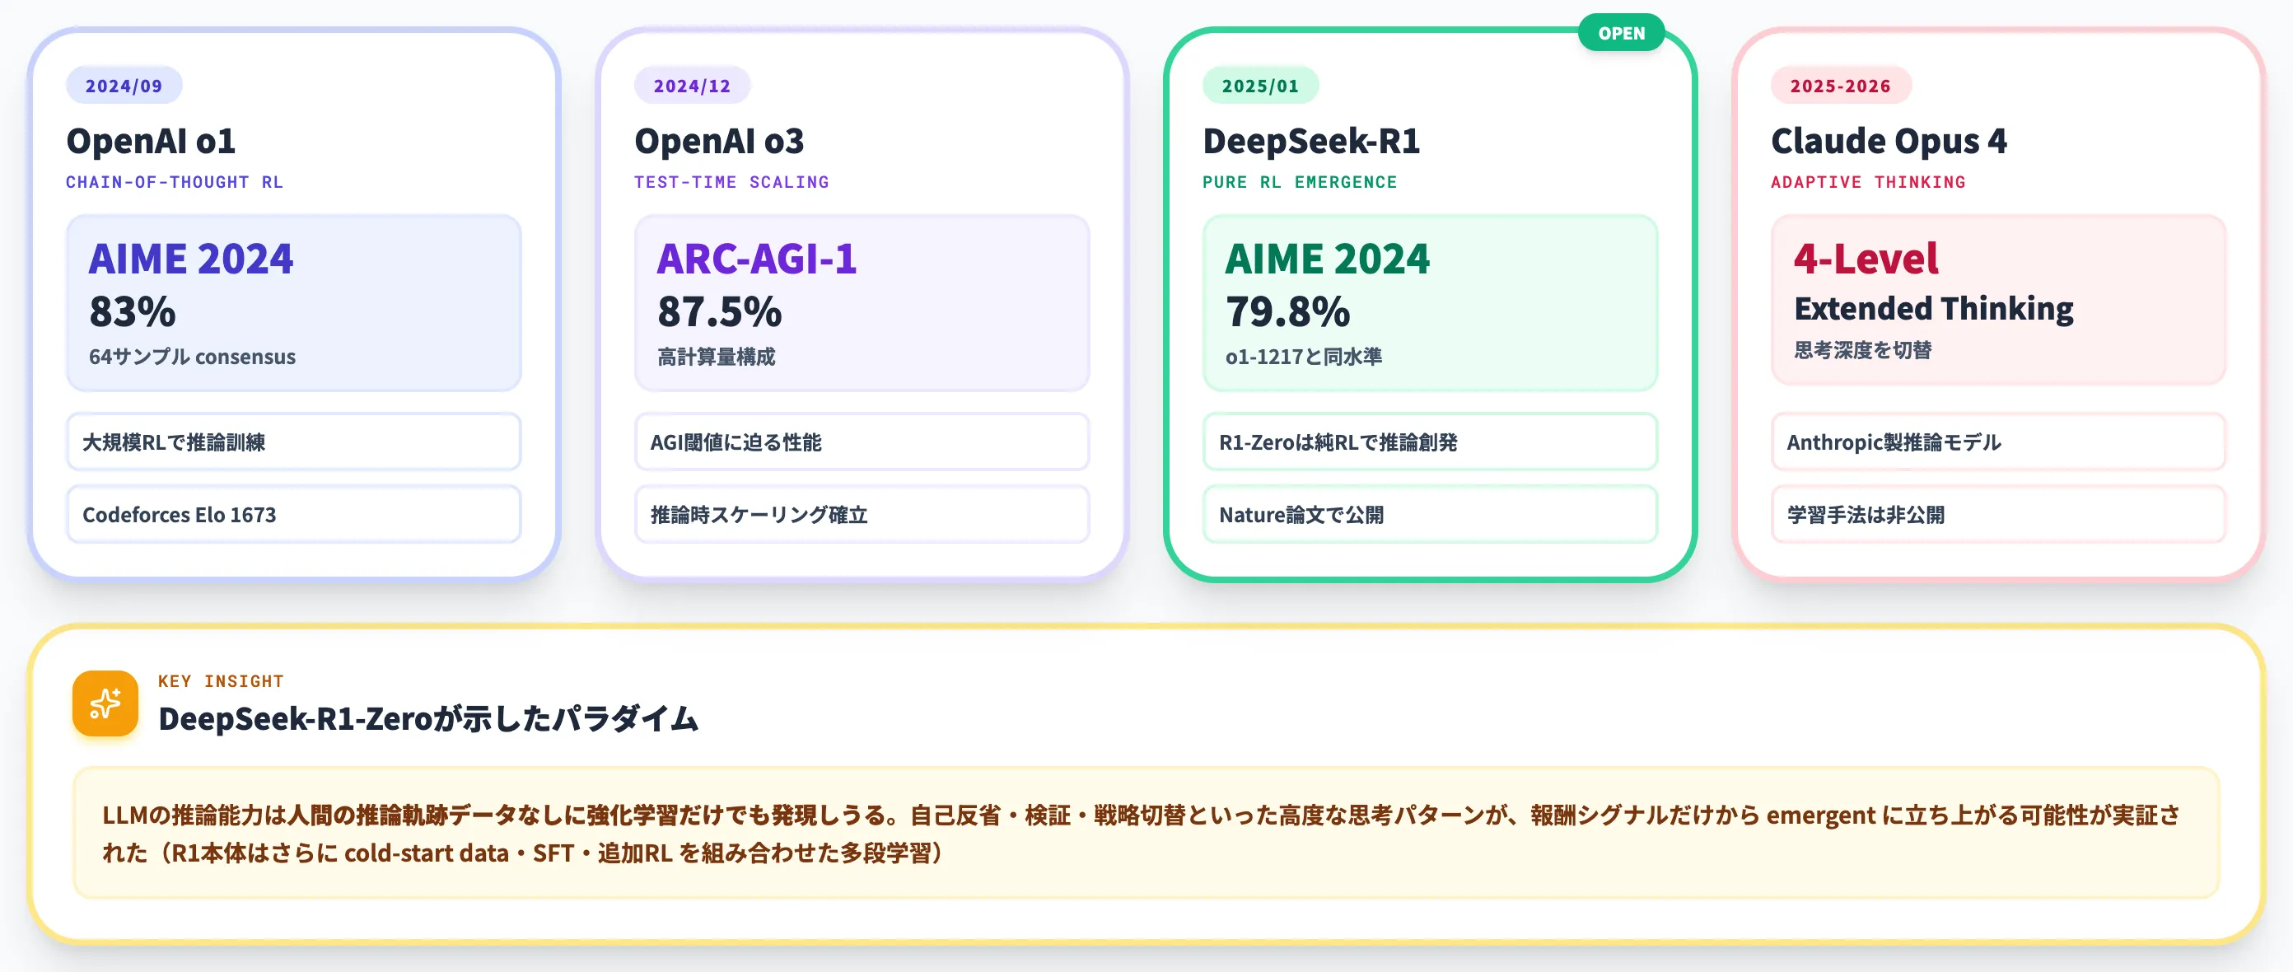Image resolution: width=2293 pixels, height=972 pixels.
Task: Click the KEY INSIGHT label
Action: (x=221, y=681)
